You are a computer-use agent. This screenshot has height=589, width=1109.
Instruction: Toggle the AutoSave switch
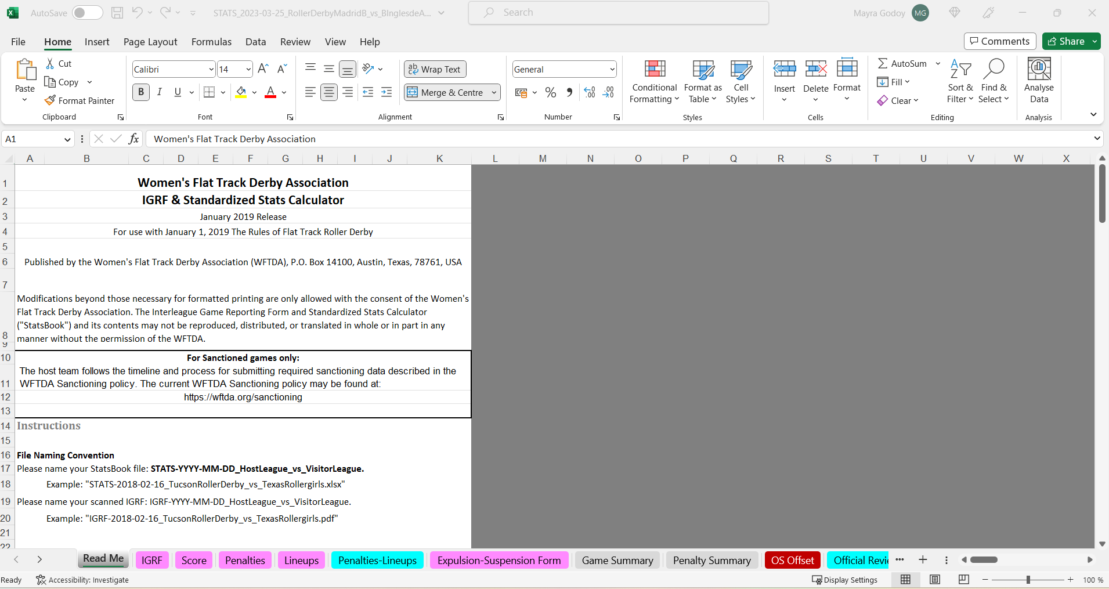coord(88,13)
